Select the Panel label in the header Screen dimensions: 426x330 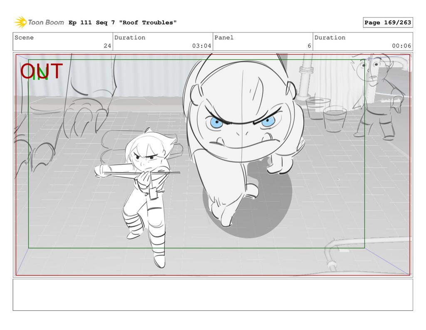pos(224,37)
